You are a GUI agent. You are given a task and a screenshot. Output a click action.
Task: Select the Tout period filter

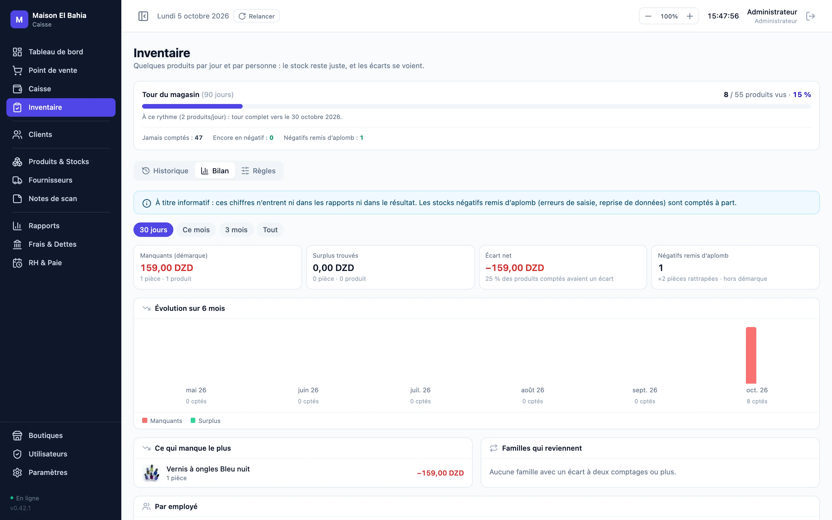point(270,230)
